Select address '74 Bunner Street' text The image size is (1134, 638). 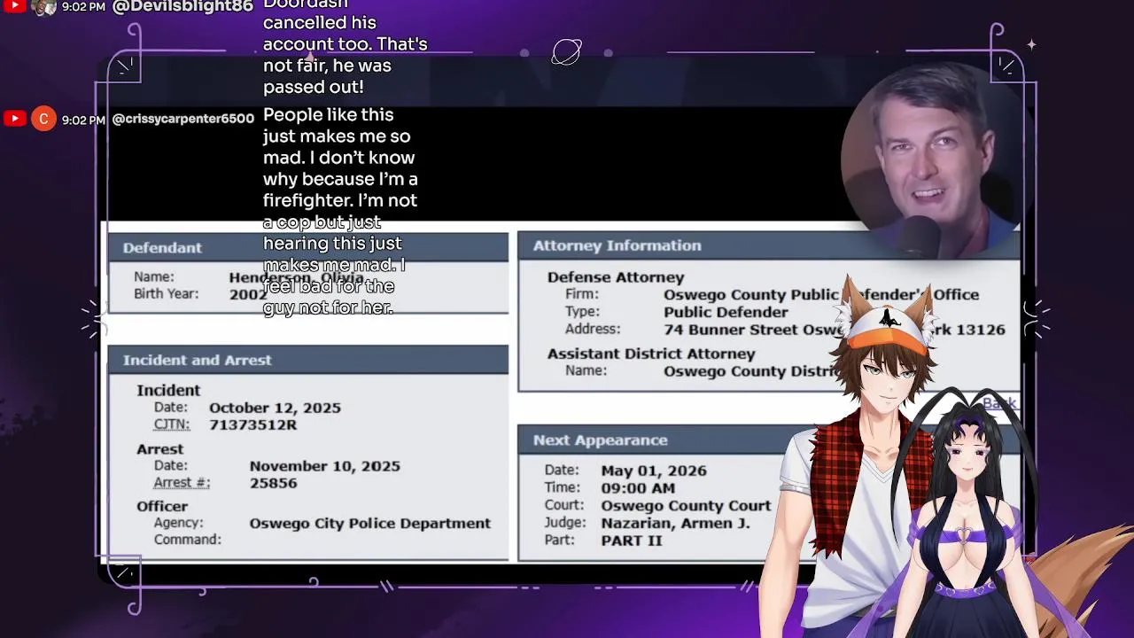click(731, 329)
